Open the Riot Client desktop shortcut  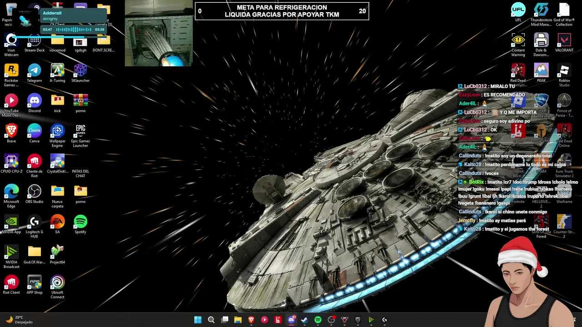coord(11,285)
